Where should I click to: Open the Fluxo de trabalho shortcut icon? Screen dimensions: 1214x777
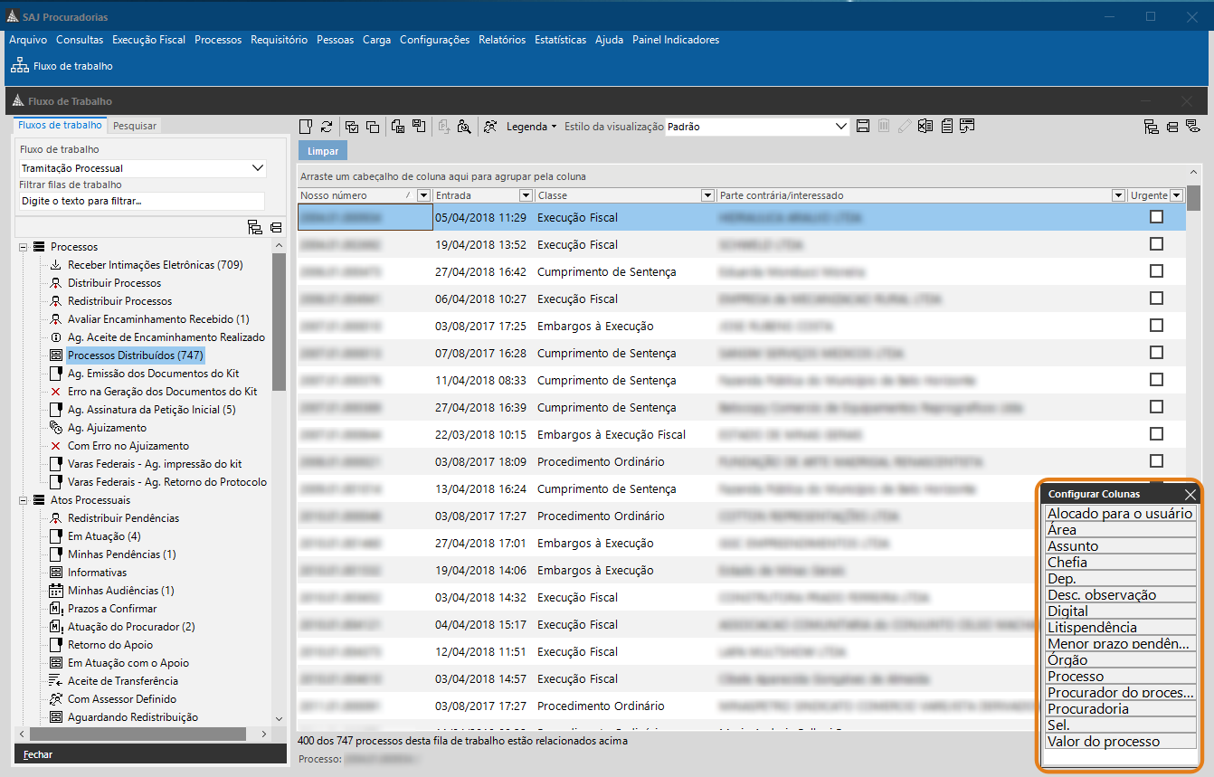[18, 65]
